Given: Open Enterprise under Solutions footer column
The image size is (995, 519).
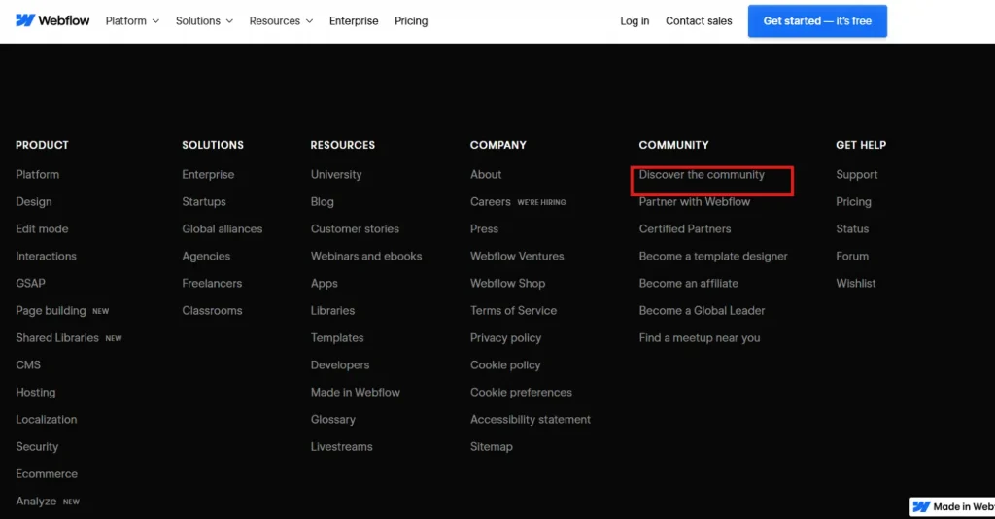Looking at the screenshot, I should point(208,175).
